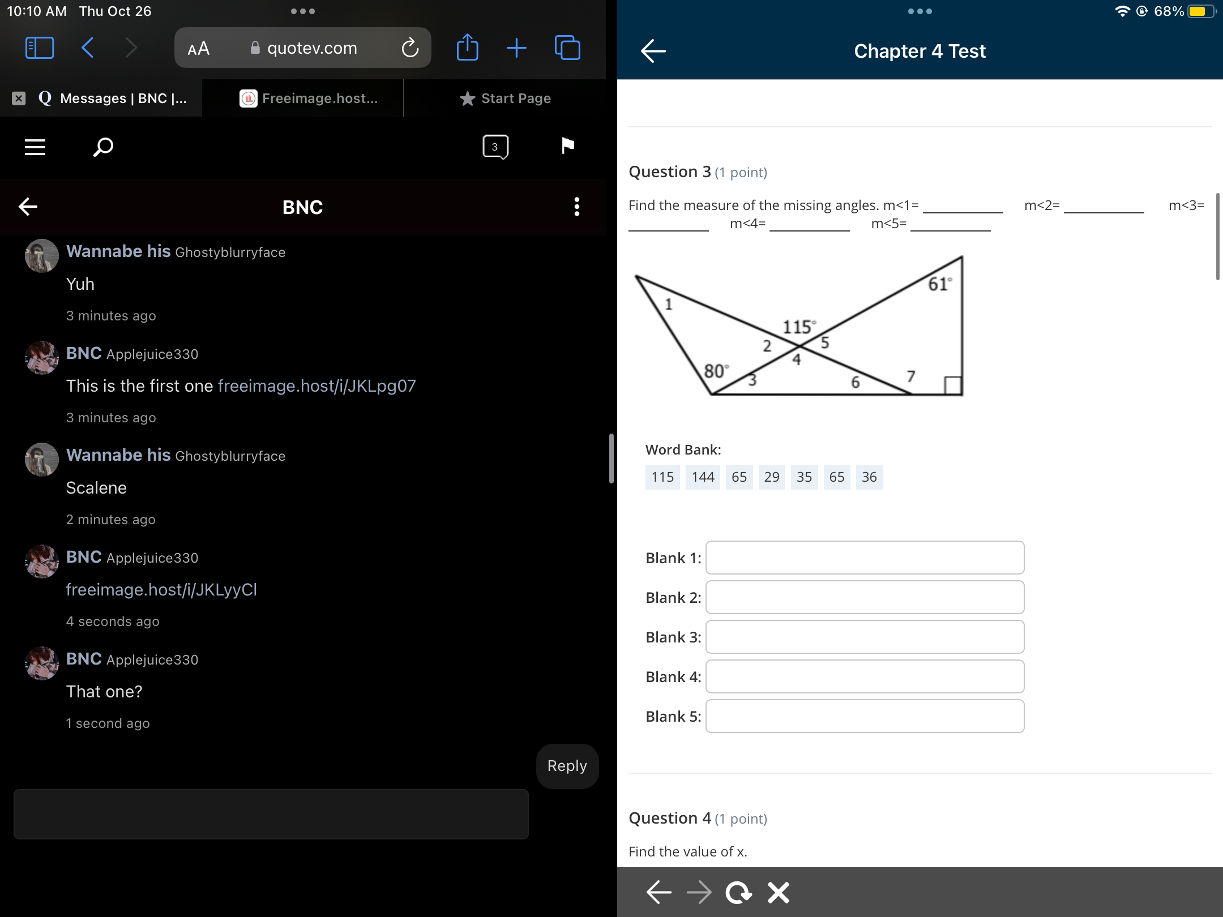1223x917 pixels.
Task: Click the Quotev search magnifier
Action: coord(103,147)
